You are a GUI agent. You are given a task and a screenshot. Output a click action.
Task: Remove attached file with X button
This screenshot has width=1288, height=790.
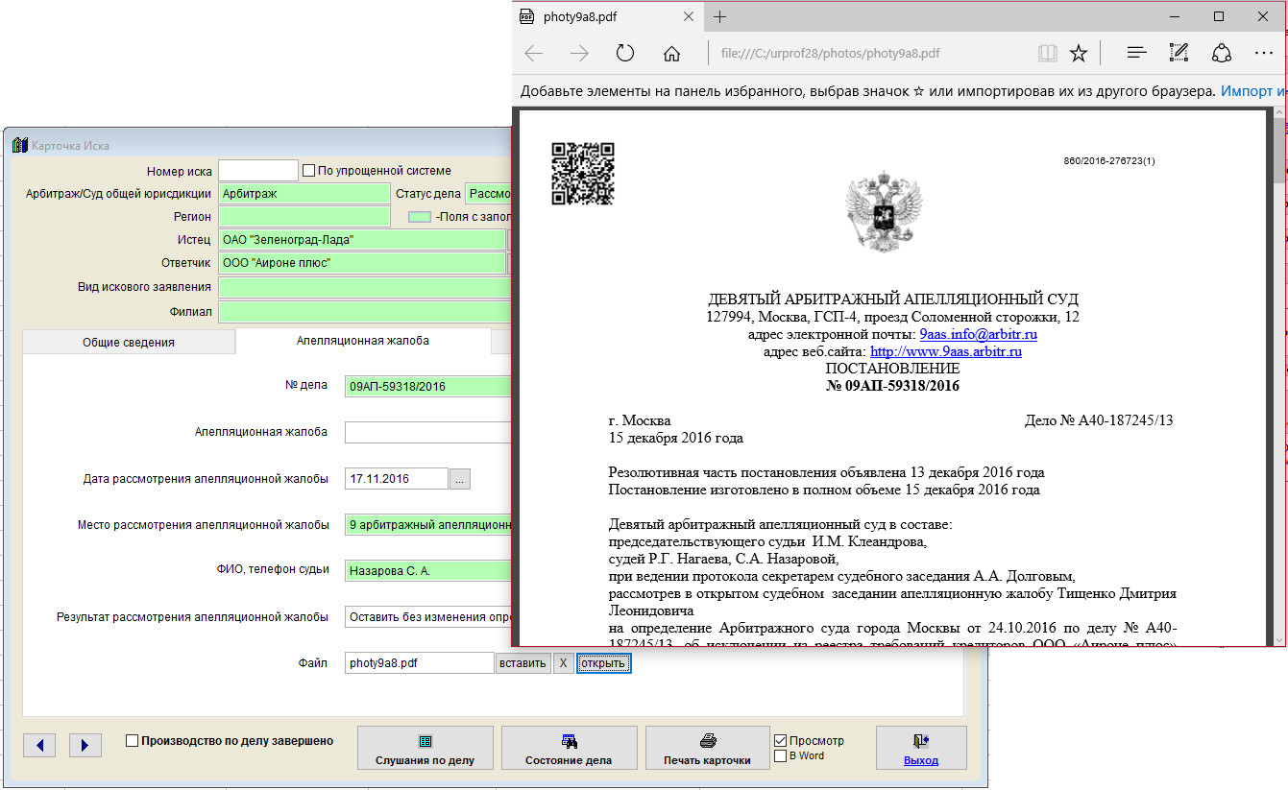[564, 663]
